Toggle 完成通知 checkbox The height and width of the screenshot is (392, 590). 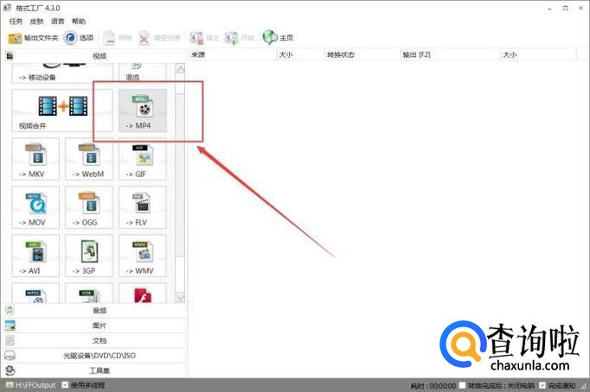pos(542,385)
